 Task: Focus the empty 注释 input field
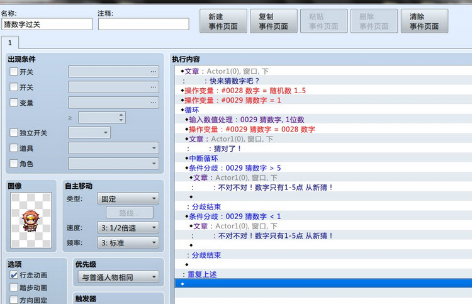pos(143,24)
